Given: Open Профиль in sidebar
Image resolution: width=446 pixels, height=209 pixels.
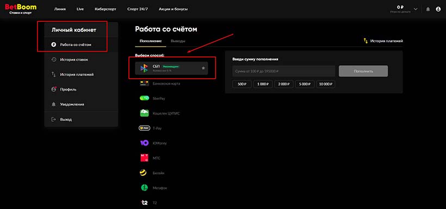Looking at the screenshot, I should 81,90.
